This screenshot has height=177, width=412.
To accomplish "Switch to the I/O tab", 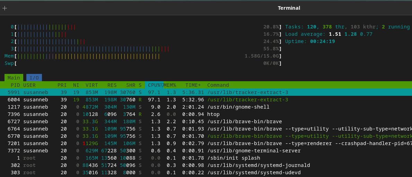I will (x=34, y=78).
